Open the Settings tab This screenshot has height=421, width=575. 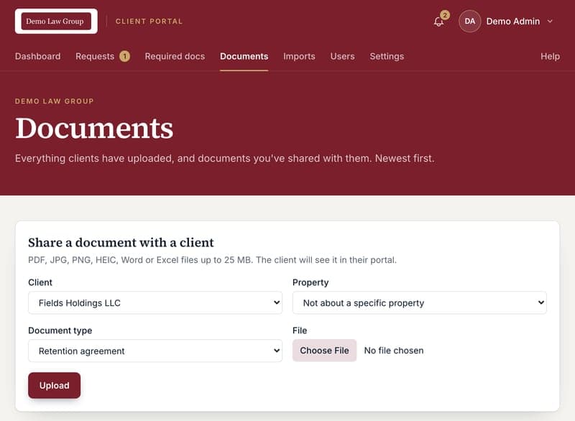tap(387, 57)
